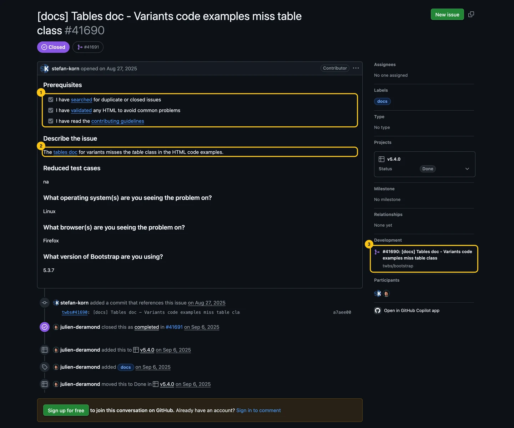Viewport: 514px width, 428px height.
Task: Open the 'tables doc' link
Action: (65, 152)
